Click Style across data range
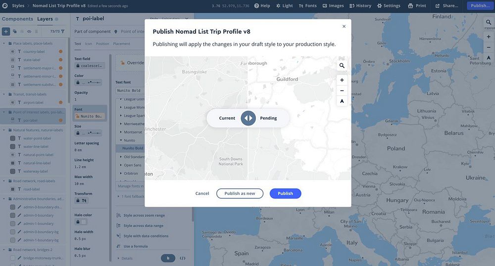Viewport: 495px width, 266px height. pos(140,225)
